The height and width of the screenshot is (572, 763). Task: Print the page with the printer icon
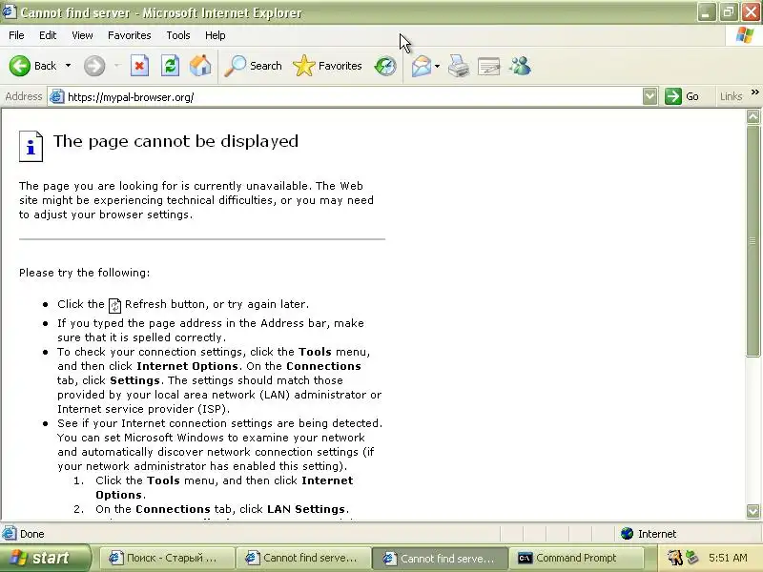coord(459,66)
